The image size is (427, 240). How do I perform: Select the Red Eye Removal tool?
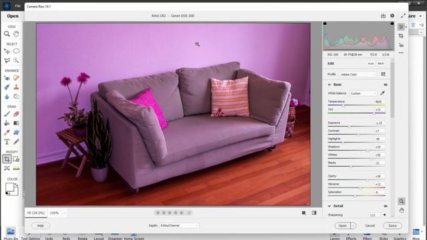pos(7,78)
